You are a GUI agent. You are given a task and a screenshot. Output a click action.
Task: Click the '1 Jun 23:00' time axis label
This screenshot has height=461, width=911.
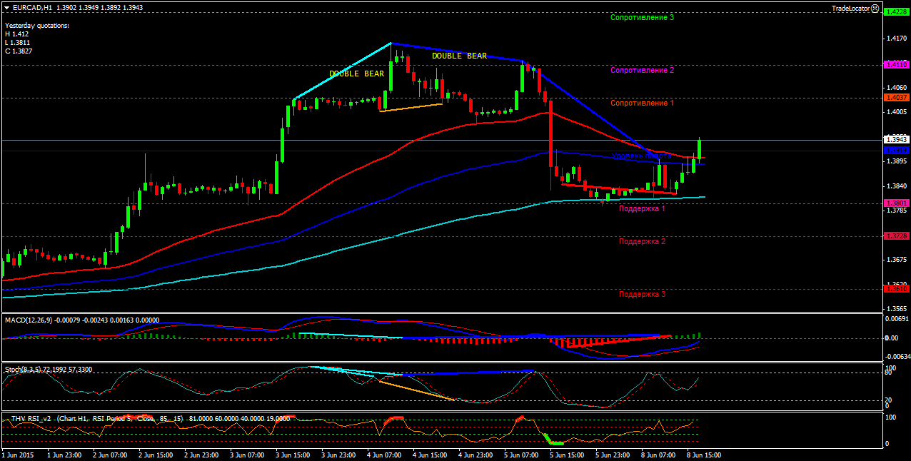64,454
